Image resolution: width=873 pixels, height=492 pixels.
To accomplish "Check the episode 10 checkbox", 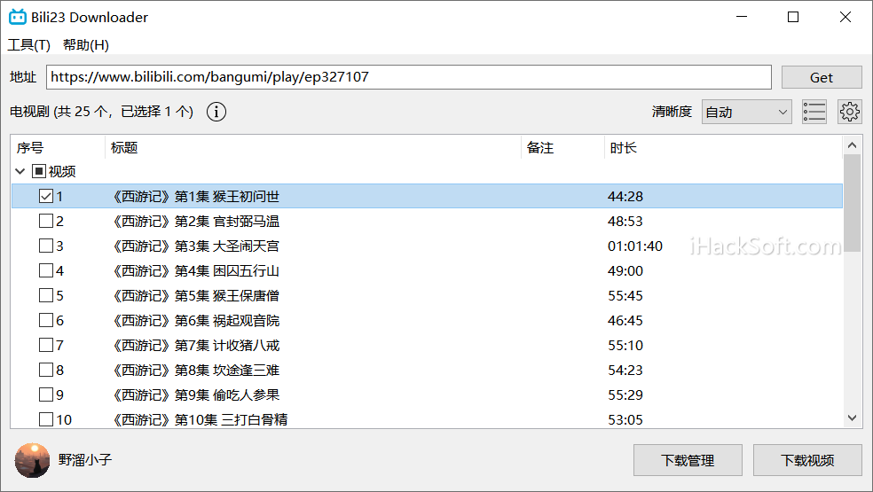I will (46, 419).
